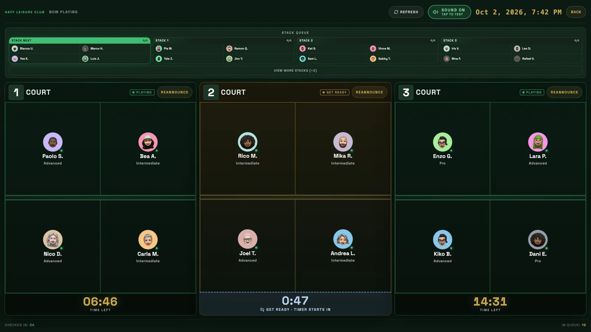The image size is (591, 332).
Task: Select the Stack 1 header
Action: pos(223,41)
